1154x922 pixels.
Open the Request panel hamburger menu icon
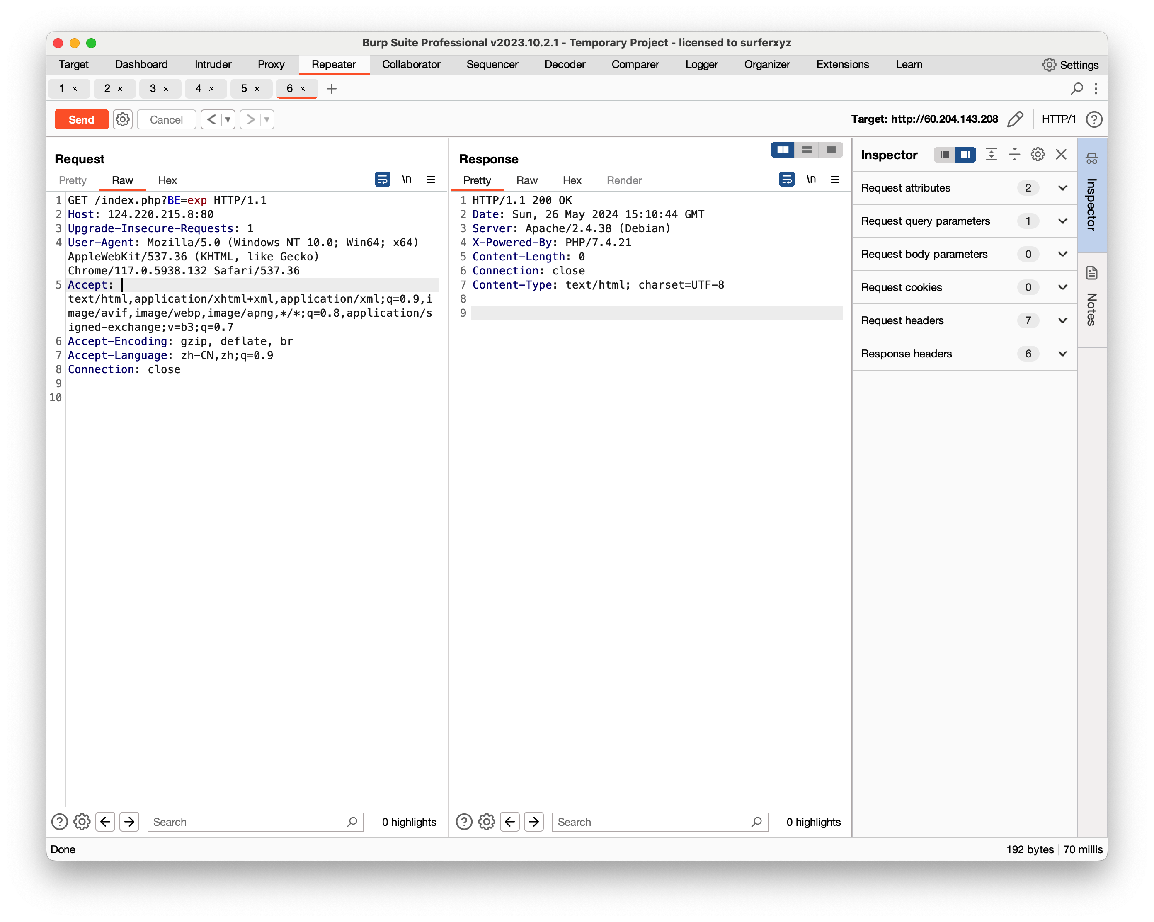pyautogui.click(x=430, y=180)
